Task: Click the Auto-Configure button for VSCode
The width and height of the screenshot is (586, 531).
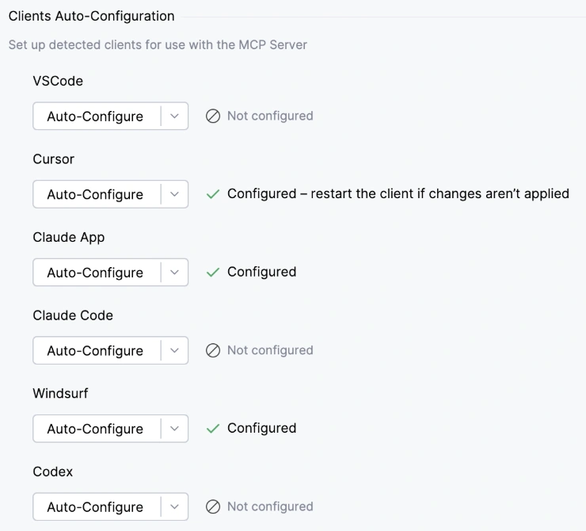Action: (x=95, y=117)
